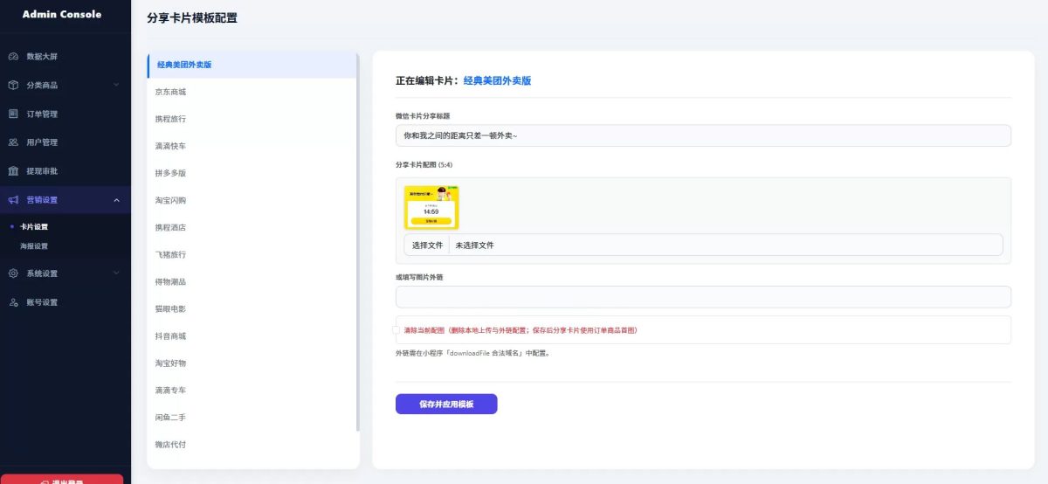Collapse the 营销设置 submenu chevron

click(116, 200)
